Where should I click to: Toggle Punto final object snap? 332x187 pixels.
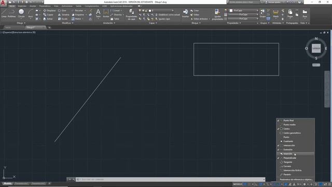point(295,121)
